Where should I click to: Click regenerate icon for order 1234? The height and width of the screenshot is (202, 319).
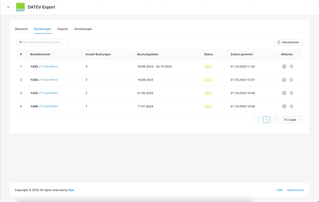tap(292, 80)
